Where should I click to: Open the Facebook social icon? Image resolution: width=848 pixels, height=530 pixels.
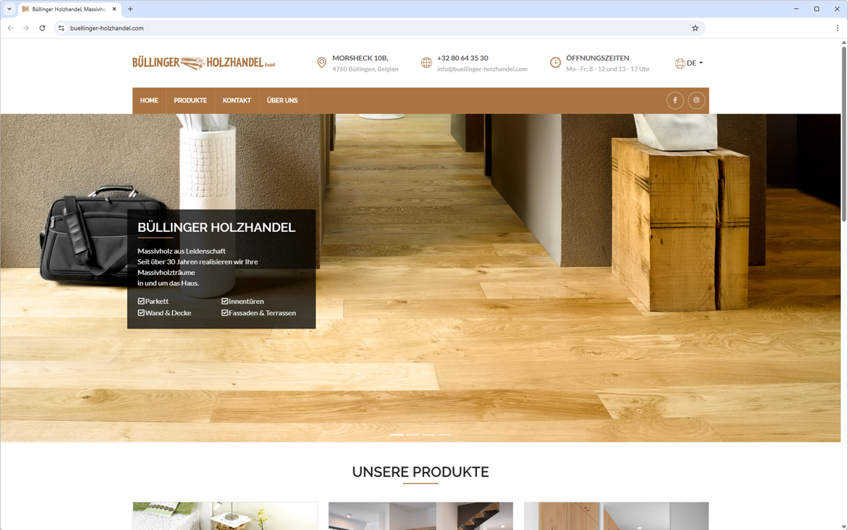675,100
